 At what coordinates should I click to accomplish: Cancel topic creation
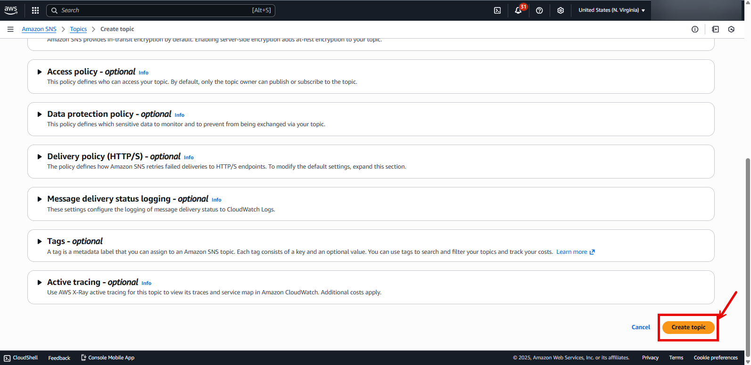coord(640,327)
